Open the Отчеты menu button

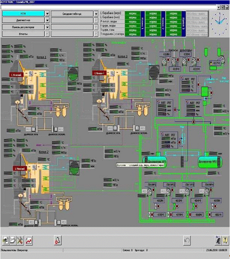click(x=23, y=34)
